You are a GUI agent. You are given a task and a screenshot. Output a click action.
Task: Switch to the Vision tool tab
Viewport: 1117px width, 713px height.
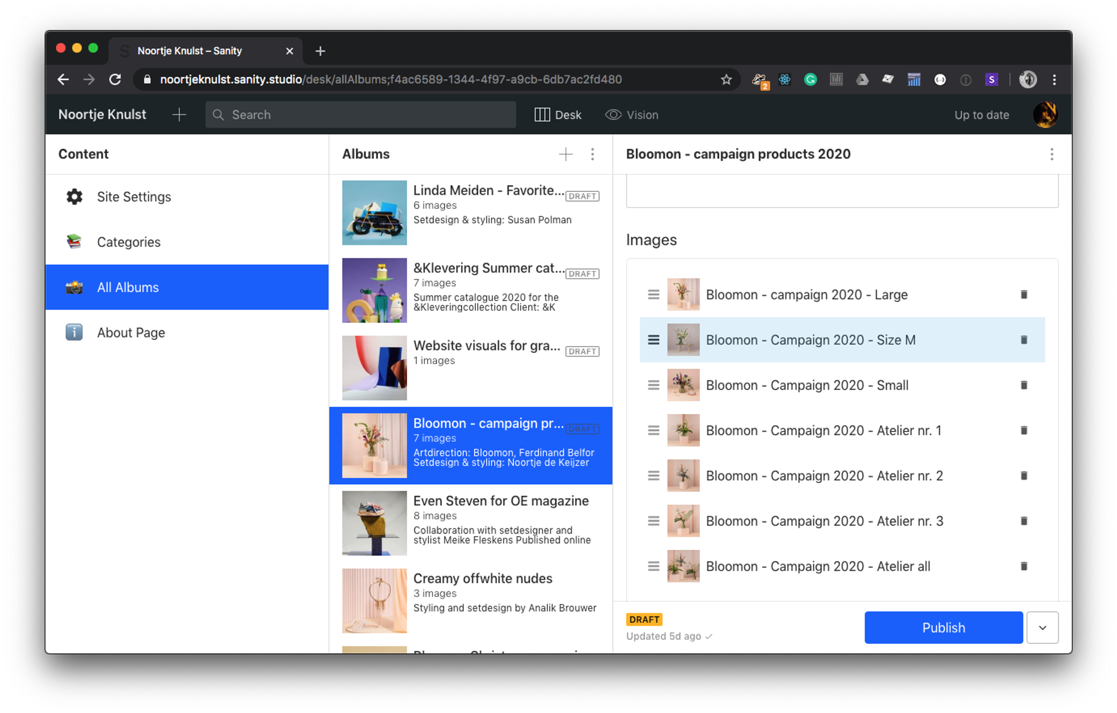click(x=632, y=115)
